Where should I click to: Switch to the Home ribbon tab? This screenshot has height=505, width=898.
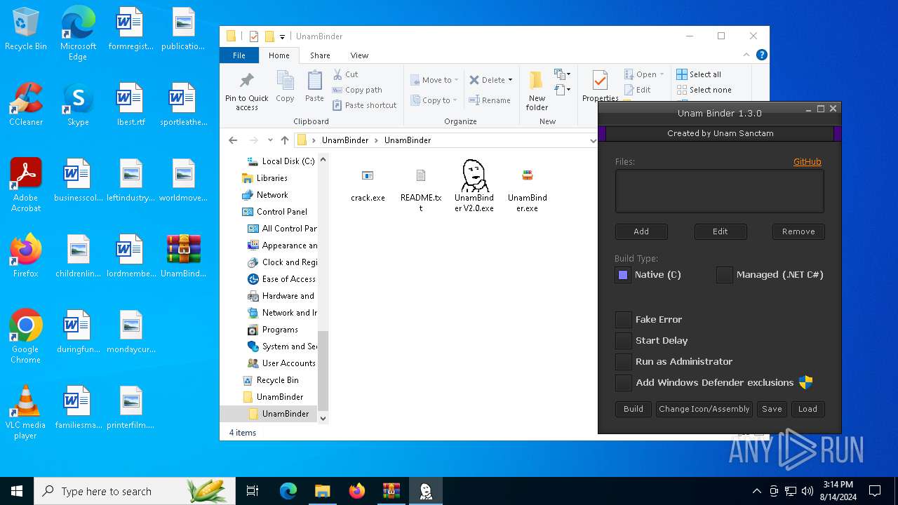click(x=279, y=55)
